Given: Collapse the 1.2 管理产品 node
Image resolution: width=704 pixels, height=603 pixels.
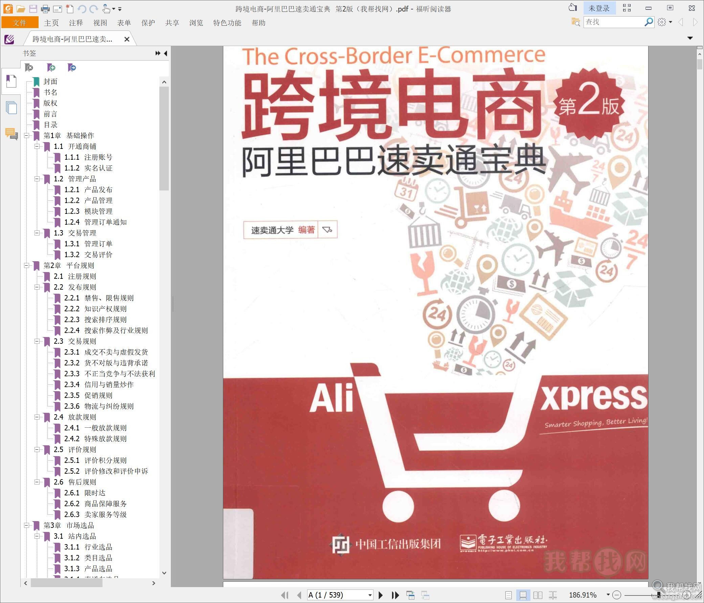Looking at the screenshot, I should click(x=37, y=179).
